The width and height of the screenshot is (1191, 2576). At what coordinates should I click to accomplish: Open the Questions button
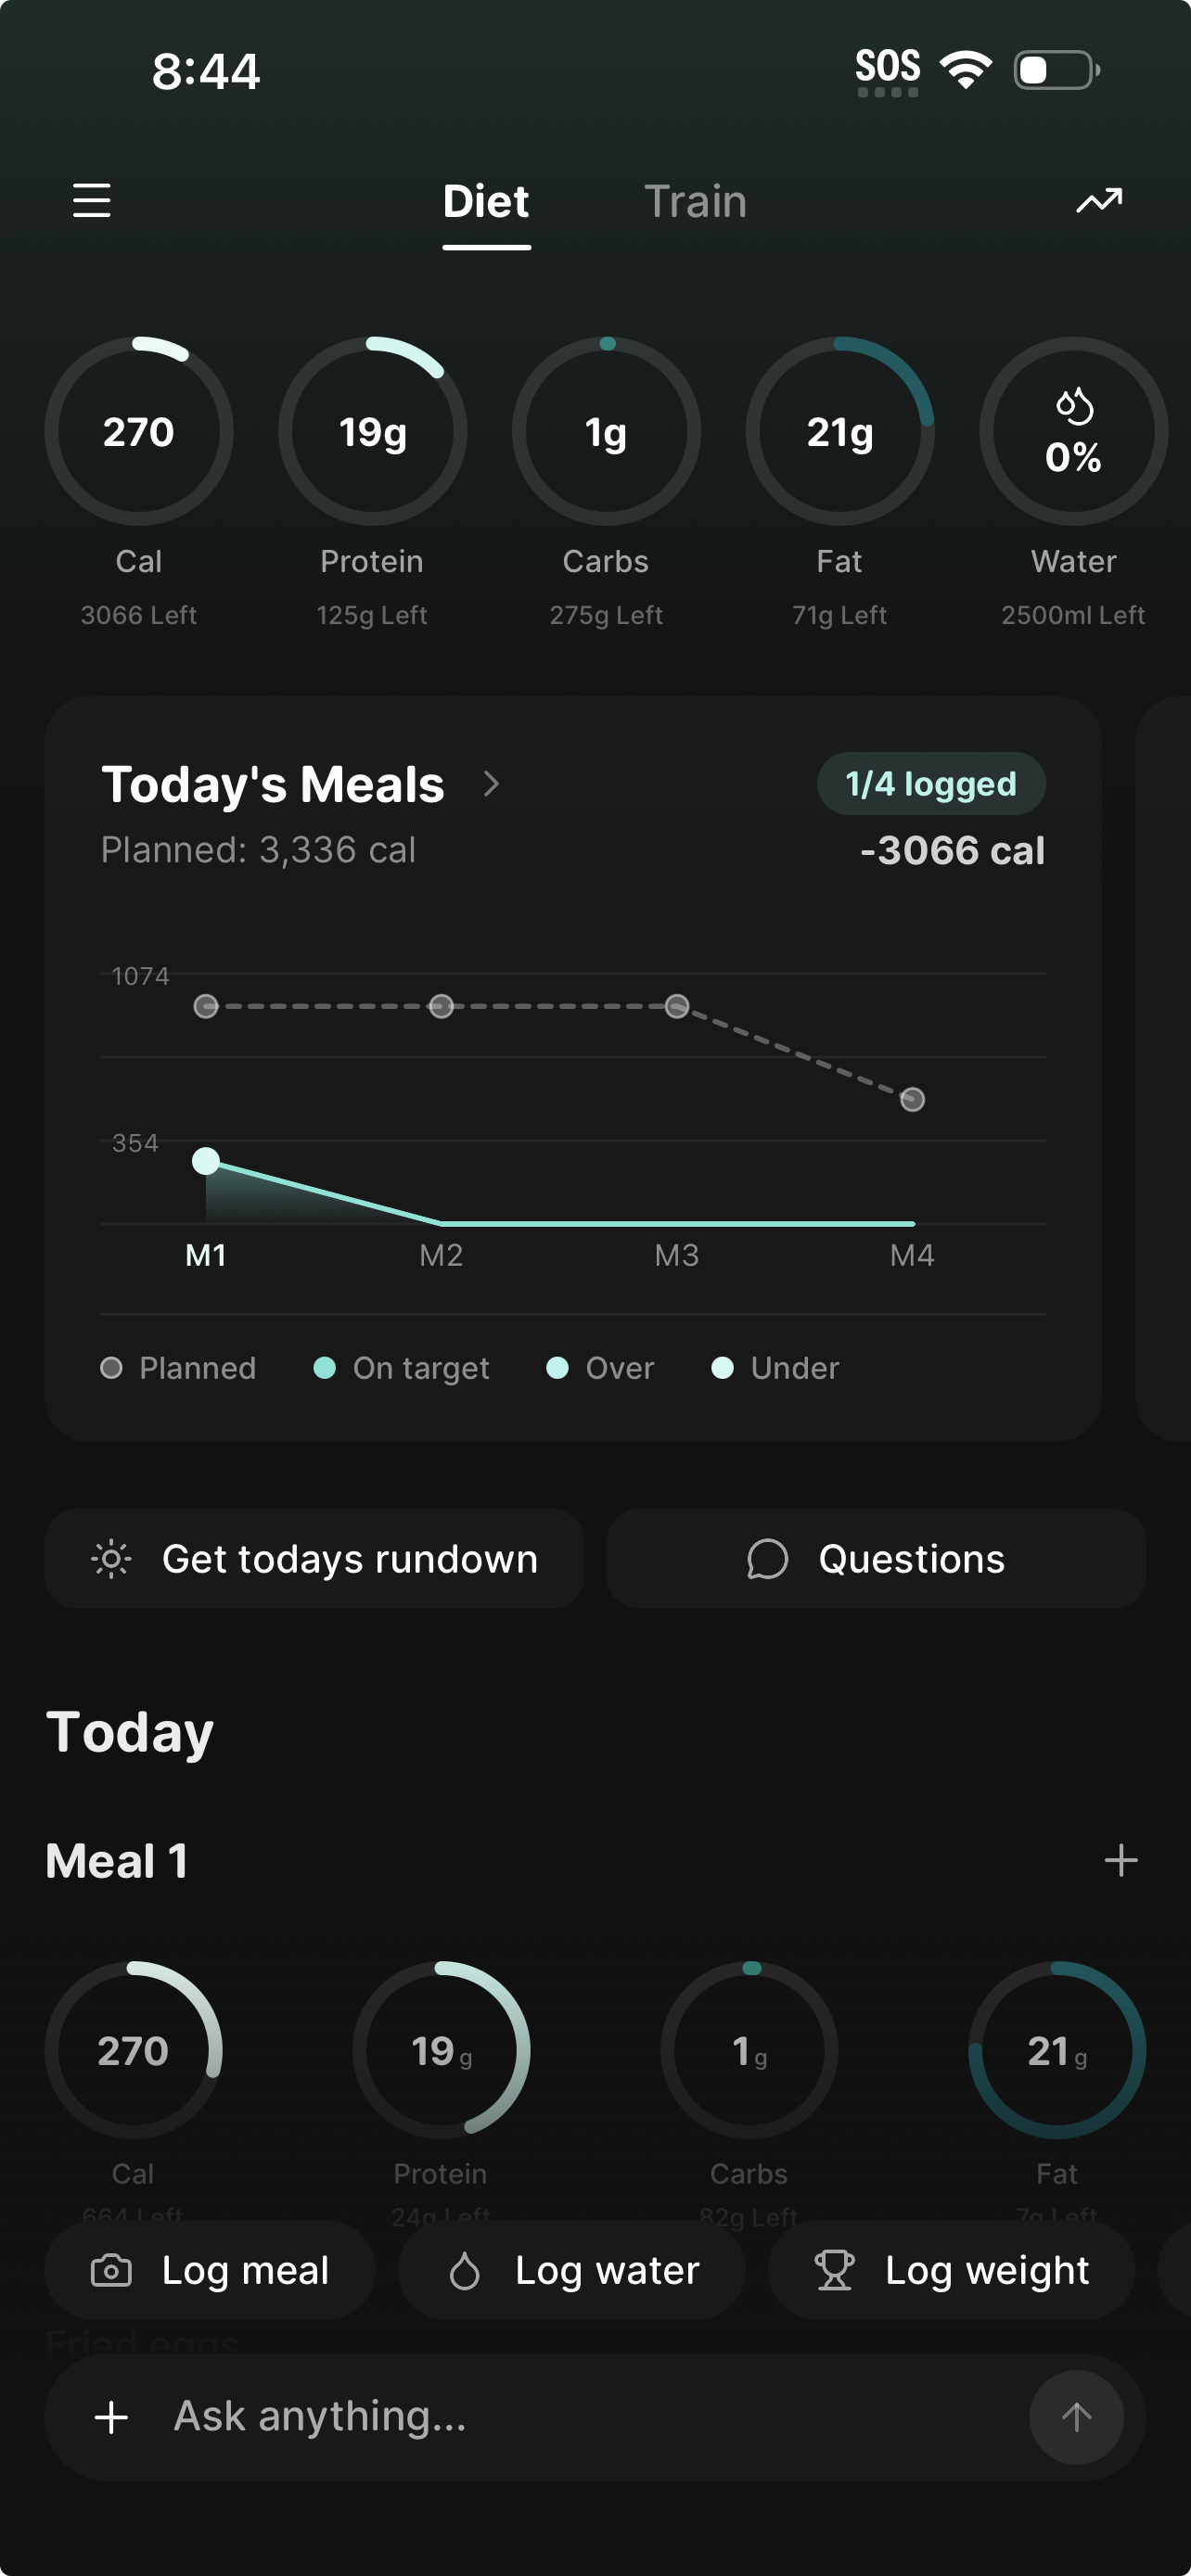[x=876, y=1559]
